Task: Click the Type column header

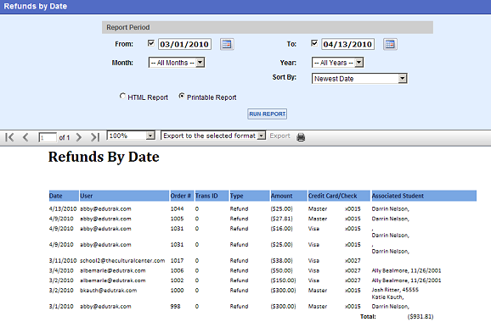Action: tap(250, 196)
